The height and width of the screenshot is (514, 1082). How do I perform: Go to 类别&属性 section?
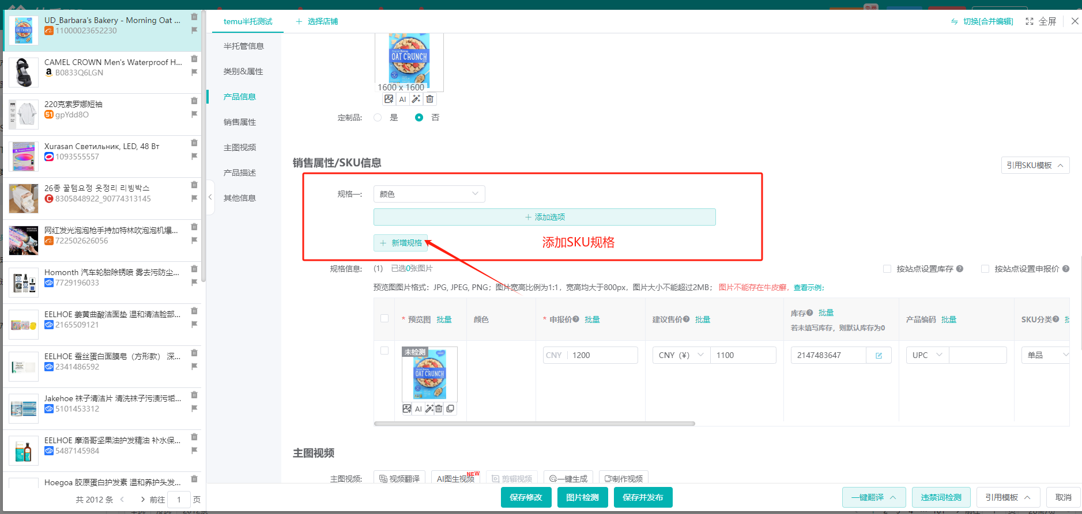(x=243, y=71)
